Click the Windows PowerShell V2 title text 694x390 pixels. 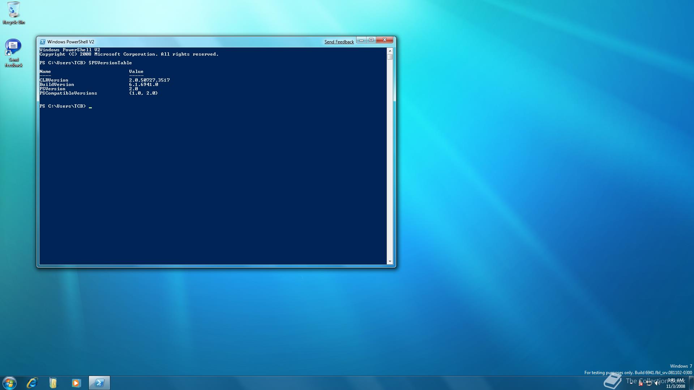[x=70, y=42]
